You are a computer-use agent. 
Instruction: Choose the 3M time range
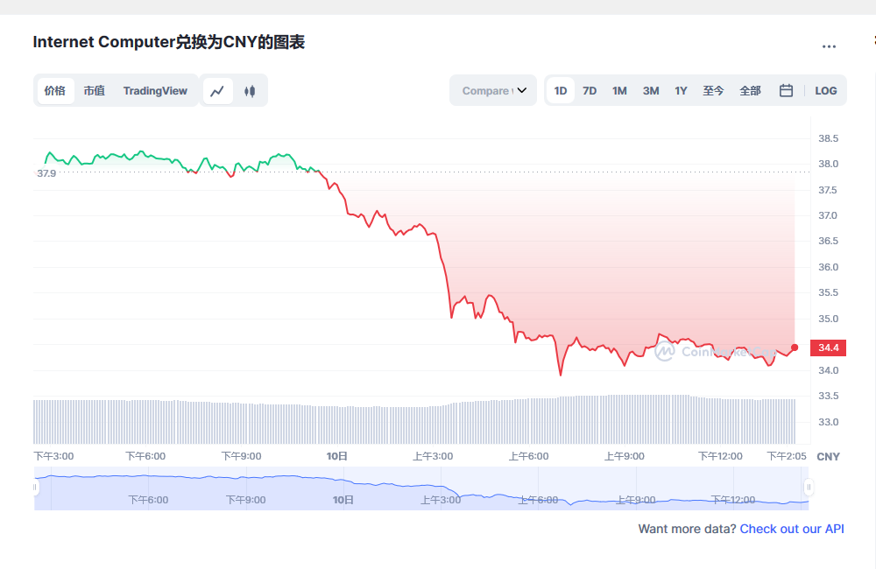[x=651, y=90]
